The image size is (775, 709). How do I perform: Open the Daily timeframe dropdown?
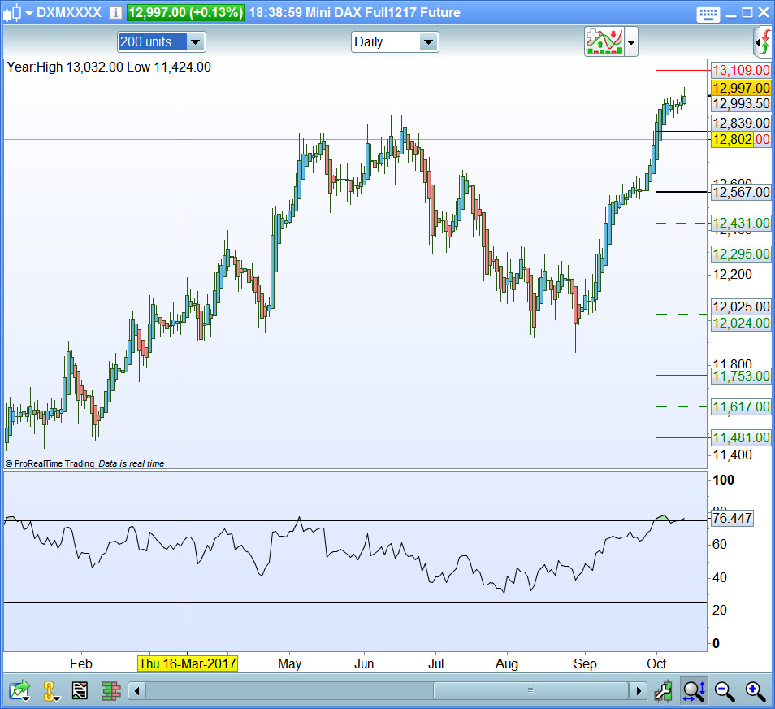point(428,42)
